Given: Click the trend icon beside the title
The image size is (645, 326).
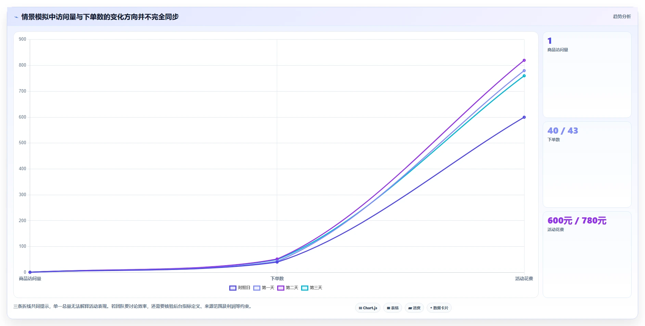Looking at the screenshot, I should coord(16,17).
